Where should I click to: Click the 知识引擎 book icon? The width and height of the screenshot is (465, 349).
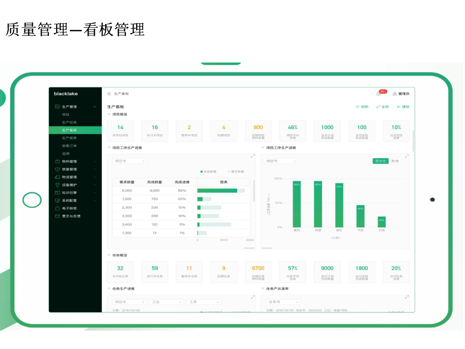coord(57,192)
